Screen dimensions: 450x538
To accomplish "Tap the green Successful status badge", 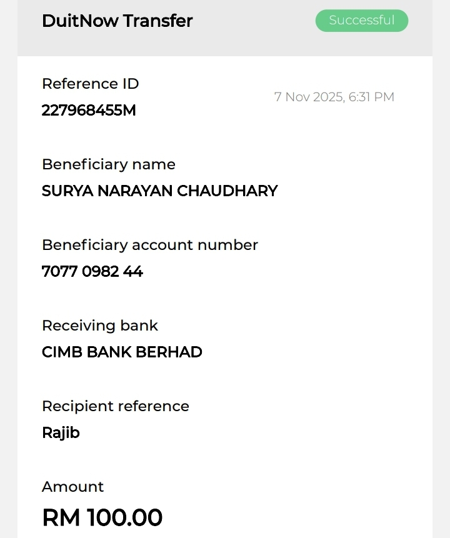I will pos(361,21).
